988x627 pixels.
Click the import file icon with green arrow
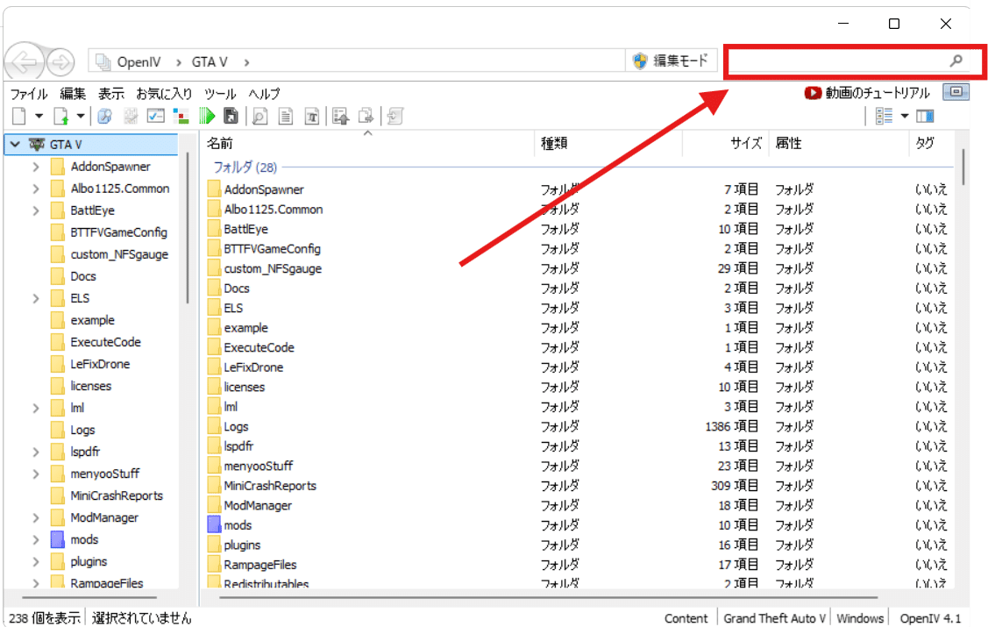(61, 117)
